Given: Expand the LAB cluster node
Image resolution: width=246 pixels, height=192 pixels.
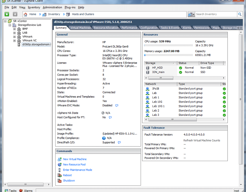Looking at the screenshot, I should pyautogui.click(x=14, y=33).
